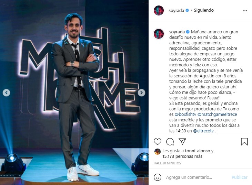Share post using paper plane icon

[x=182, y=141]
